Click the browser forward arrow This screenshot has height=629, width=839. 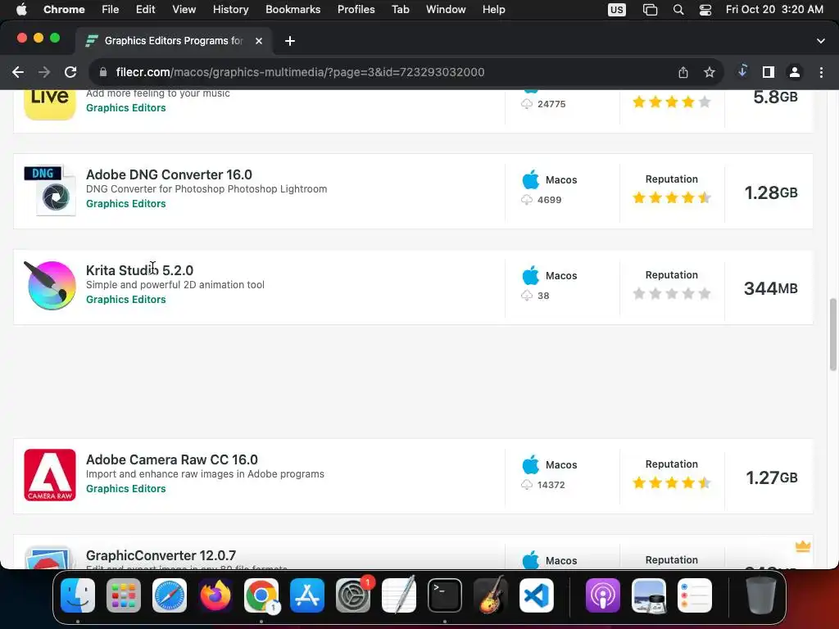coord(44,72)
